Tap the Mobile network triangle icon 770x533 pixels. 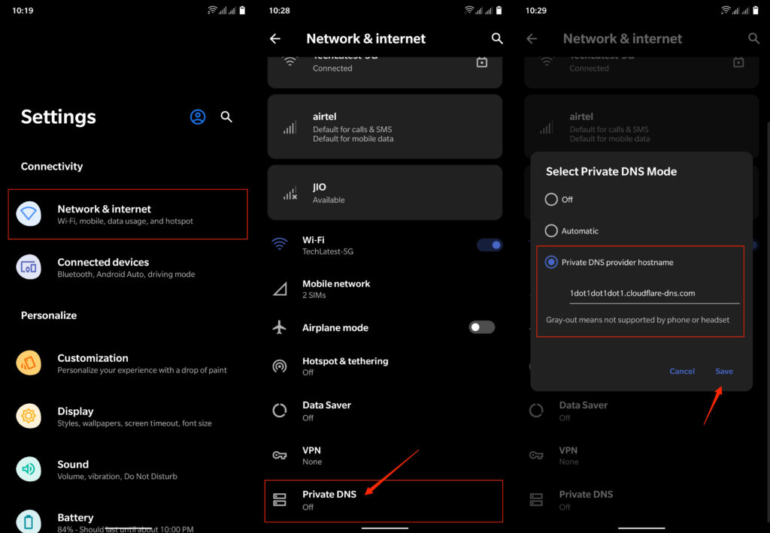[x=280, y=289]
